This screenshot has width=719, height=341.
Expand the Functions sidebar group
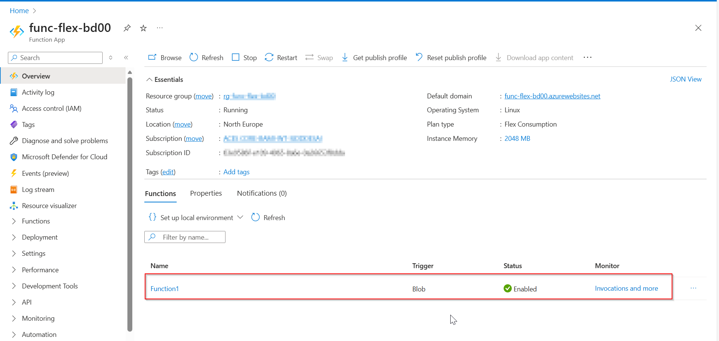[x=14, y=221]
